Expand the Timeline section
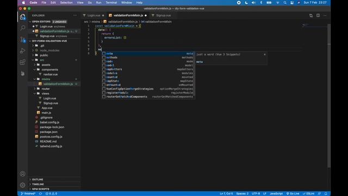This screenshot has height=196, width=348. point(54,184)
